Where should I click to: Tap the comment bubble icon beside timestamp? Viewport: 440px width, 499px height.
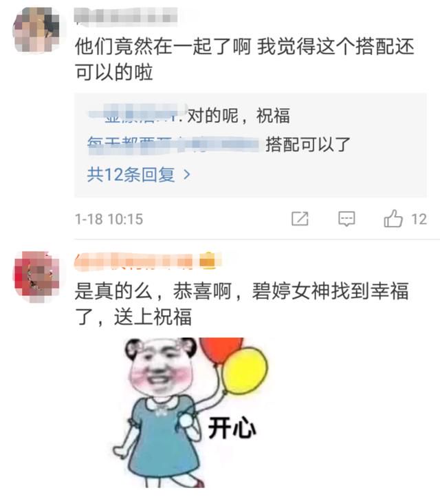tap(346, 219)
